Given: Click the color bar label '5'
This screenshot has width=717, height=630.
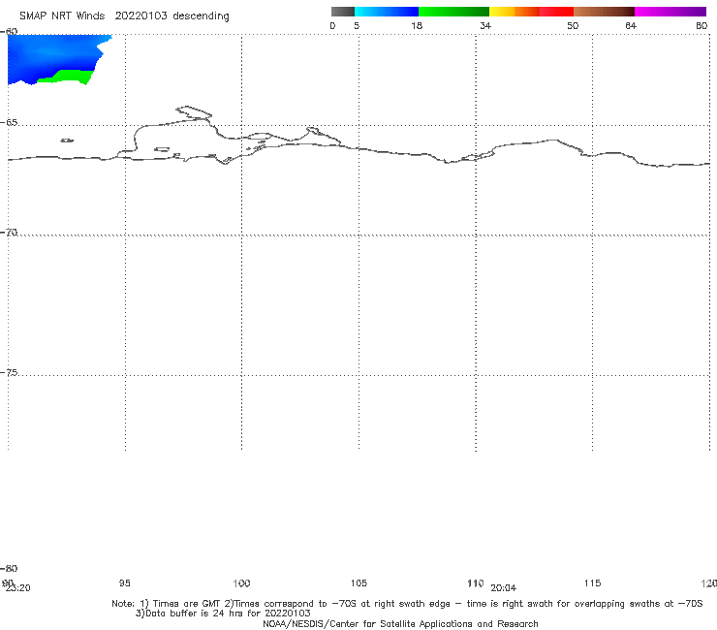Looking at the screenshot, I should [x=357, y=25].
